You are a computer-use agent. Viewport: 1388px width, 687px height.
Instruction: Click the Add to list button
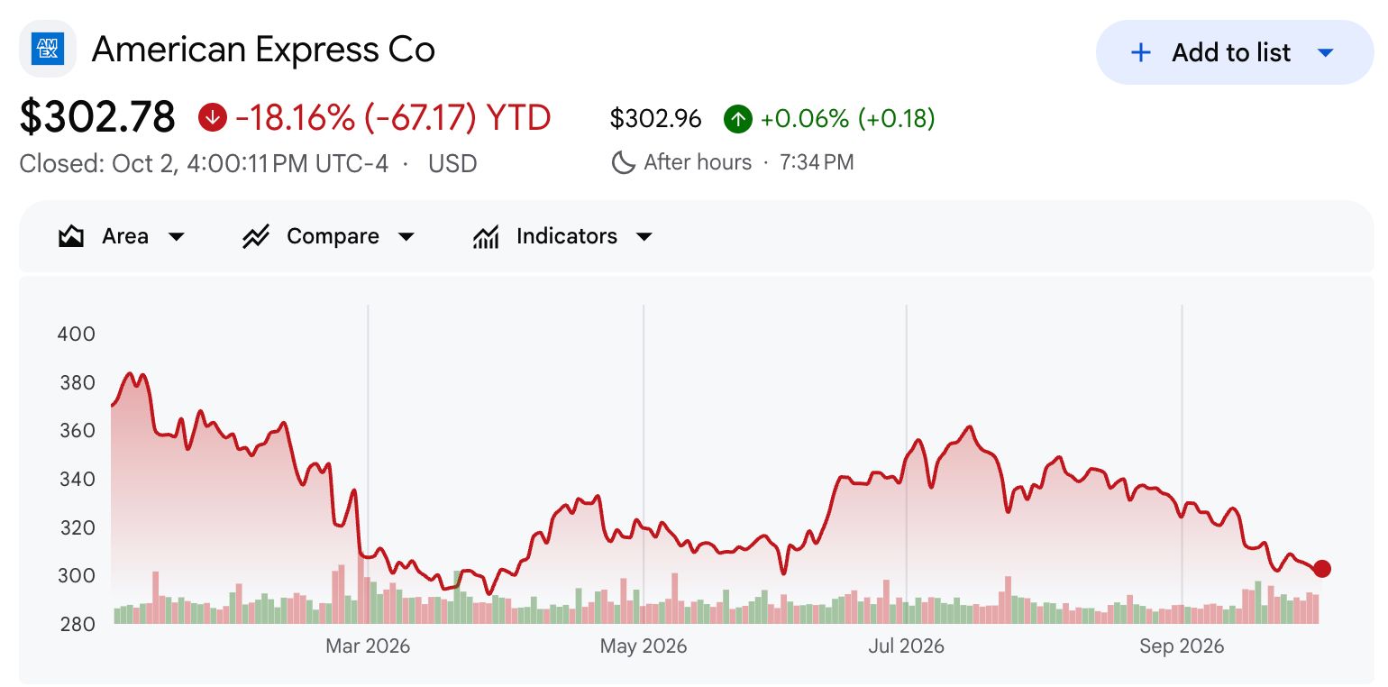(x=1234, y=52)
